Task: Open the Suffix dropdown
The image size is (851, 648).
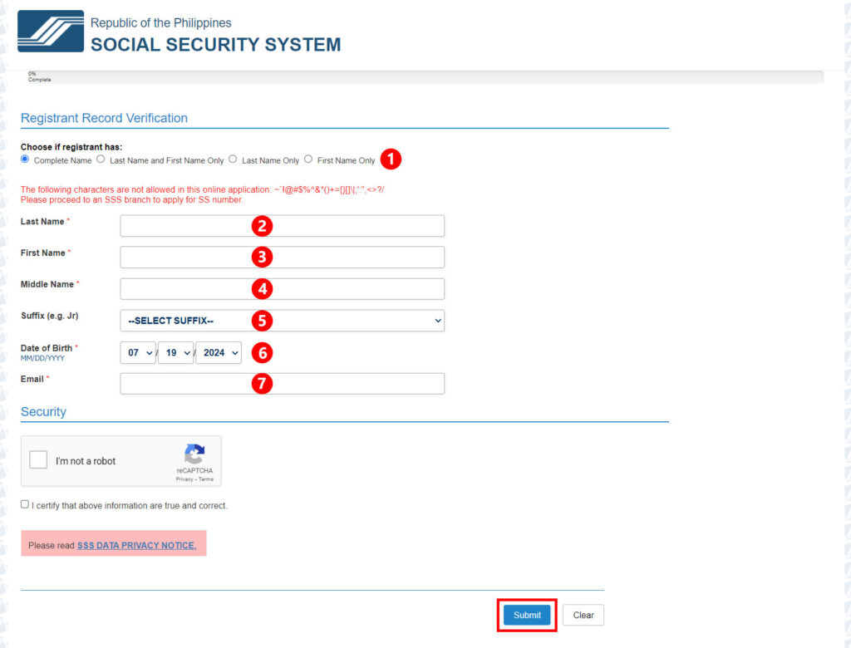Action: point(282,321)
